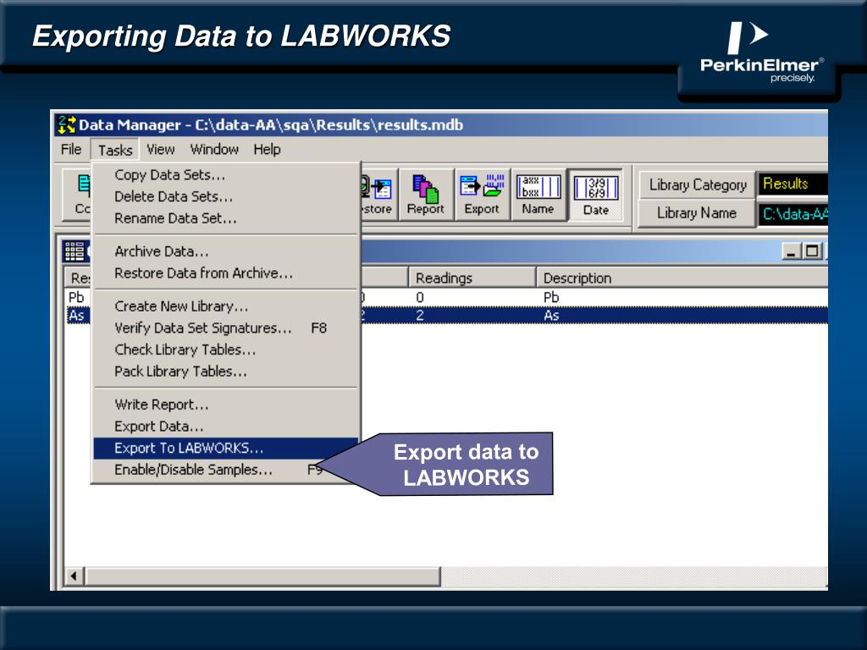The image size is (867, 650).
Task: Open the View menu
Action: point(160,149)
